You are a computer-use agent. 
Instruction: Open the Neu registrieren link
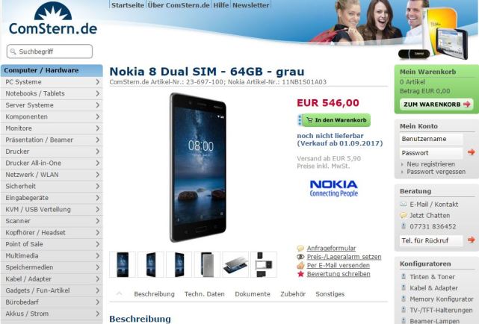coord(430,164)
